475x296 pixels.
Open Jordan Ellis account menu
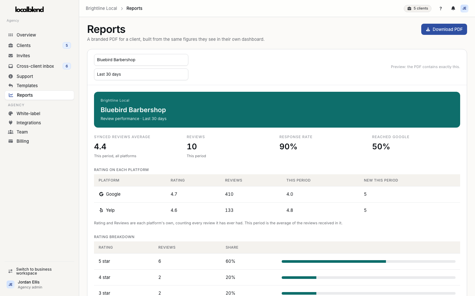(x=39, y=284)
